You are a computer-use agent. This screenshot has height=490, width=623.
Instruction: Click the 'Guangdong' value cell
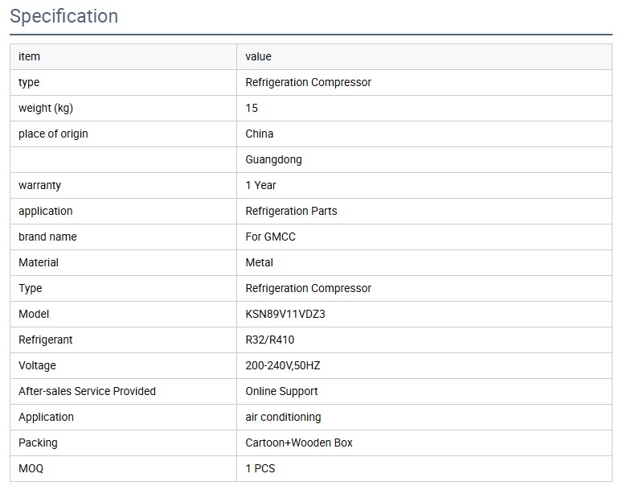[273, 159]
